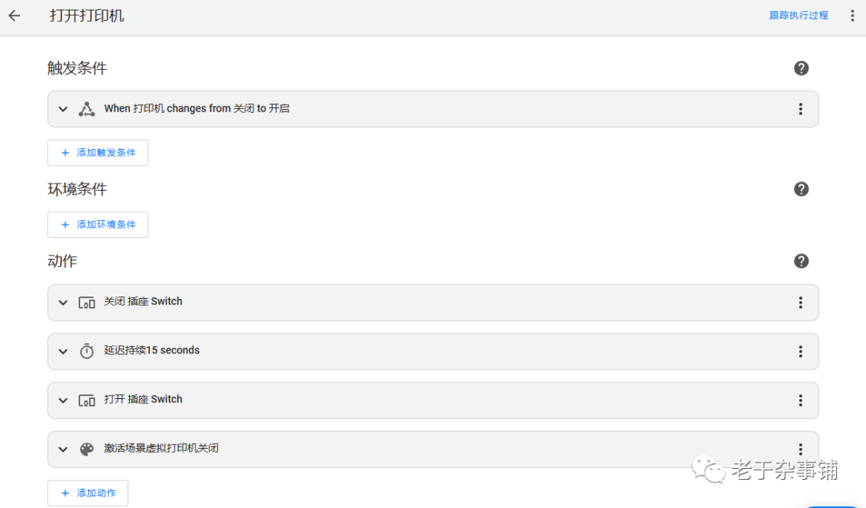Expand the 关闭 插座 Switch action
The image size is (866, 508).
63,303
